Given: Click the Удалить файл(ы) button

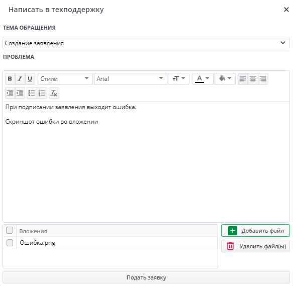Looking at the screenshot, I should pyautogui.click(x=255, y=246).
